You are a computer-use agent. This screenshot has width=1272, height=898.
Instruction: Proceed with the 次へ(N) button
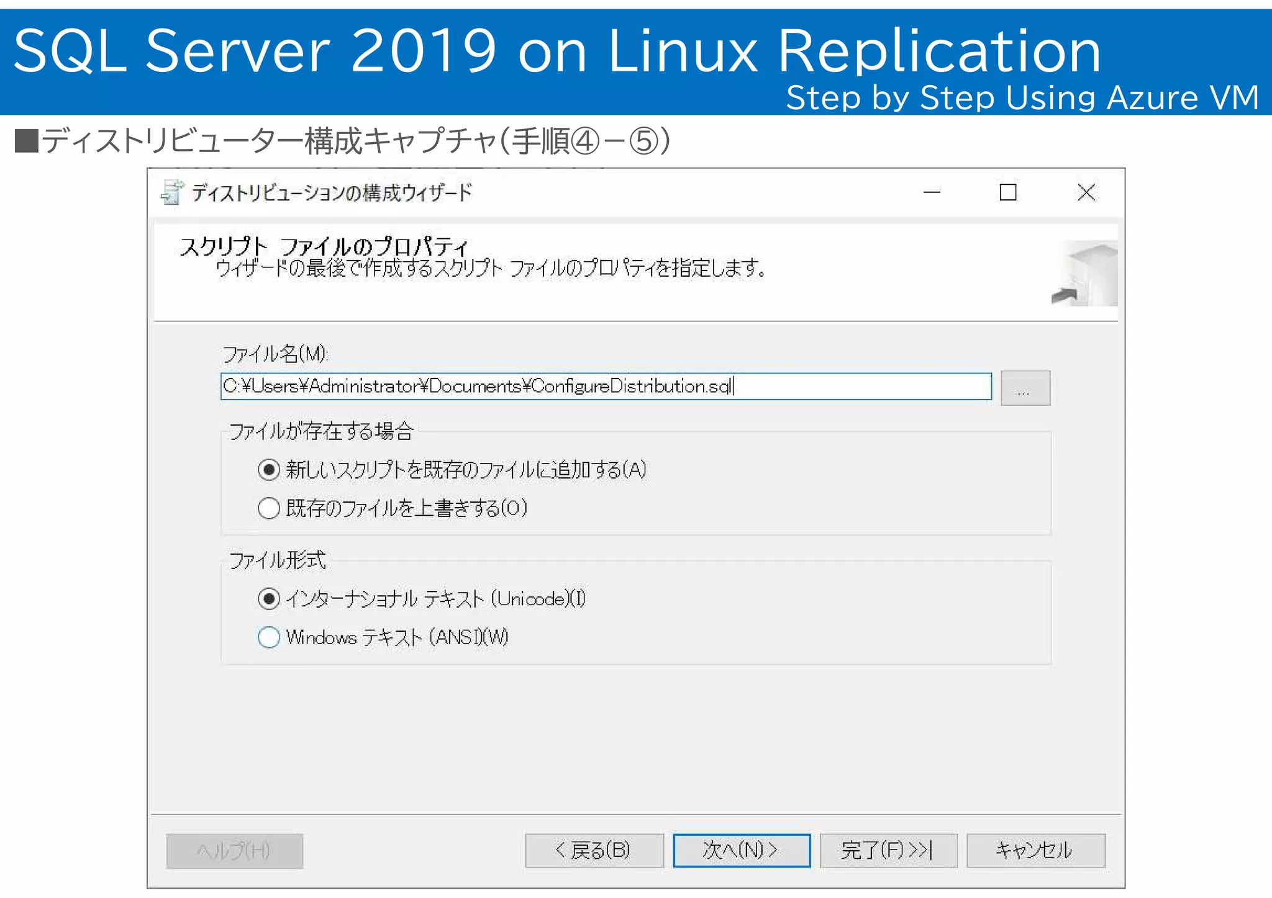(742, 850)
